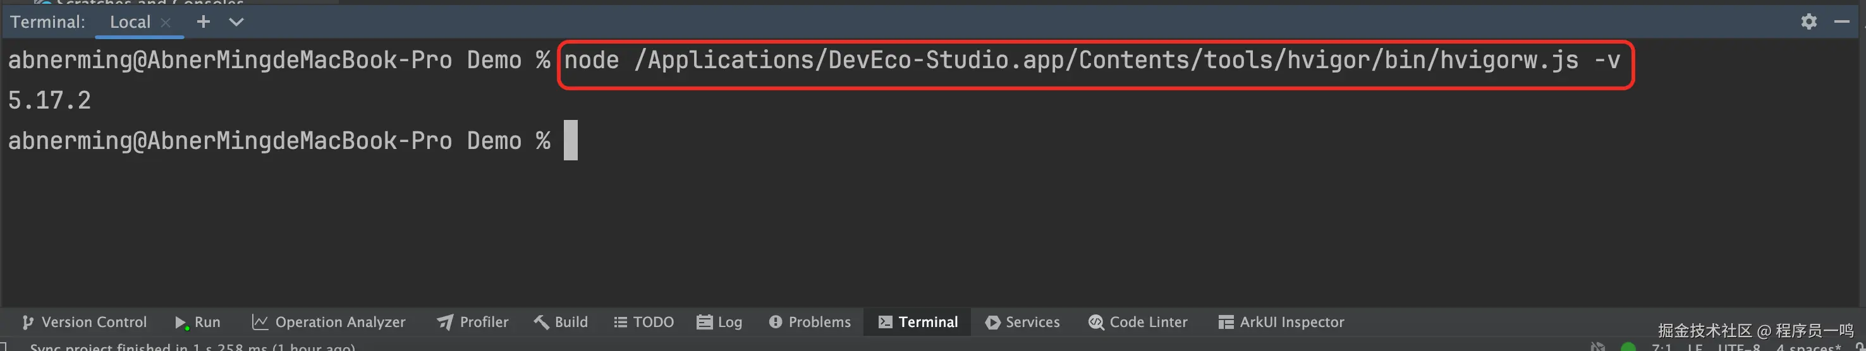1866x351 pixels.
Task: Show the Log tool window
Action: coord(719,322)
